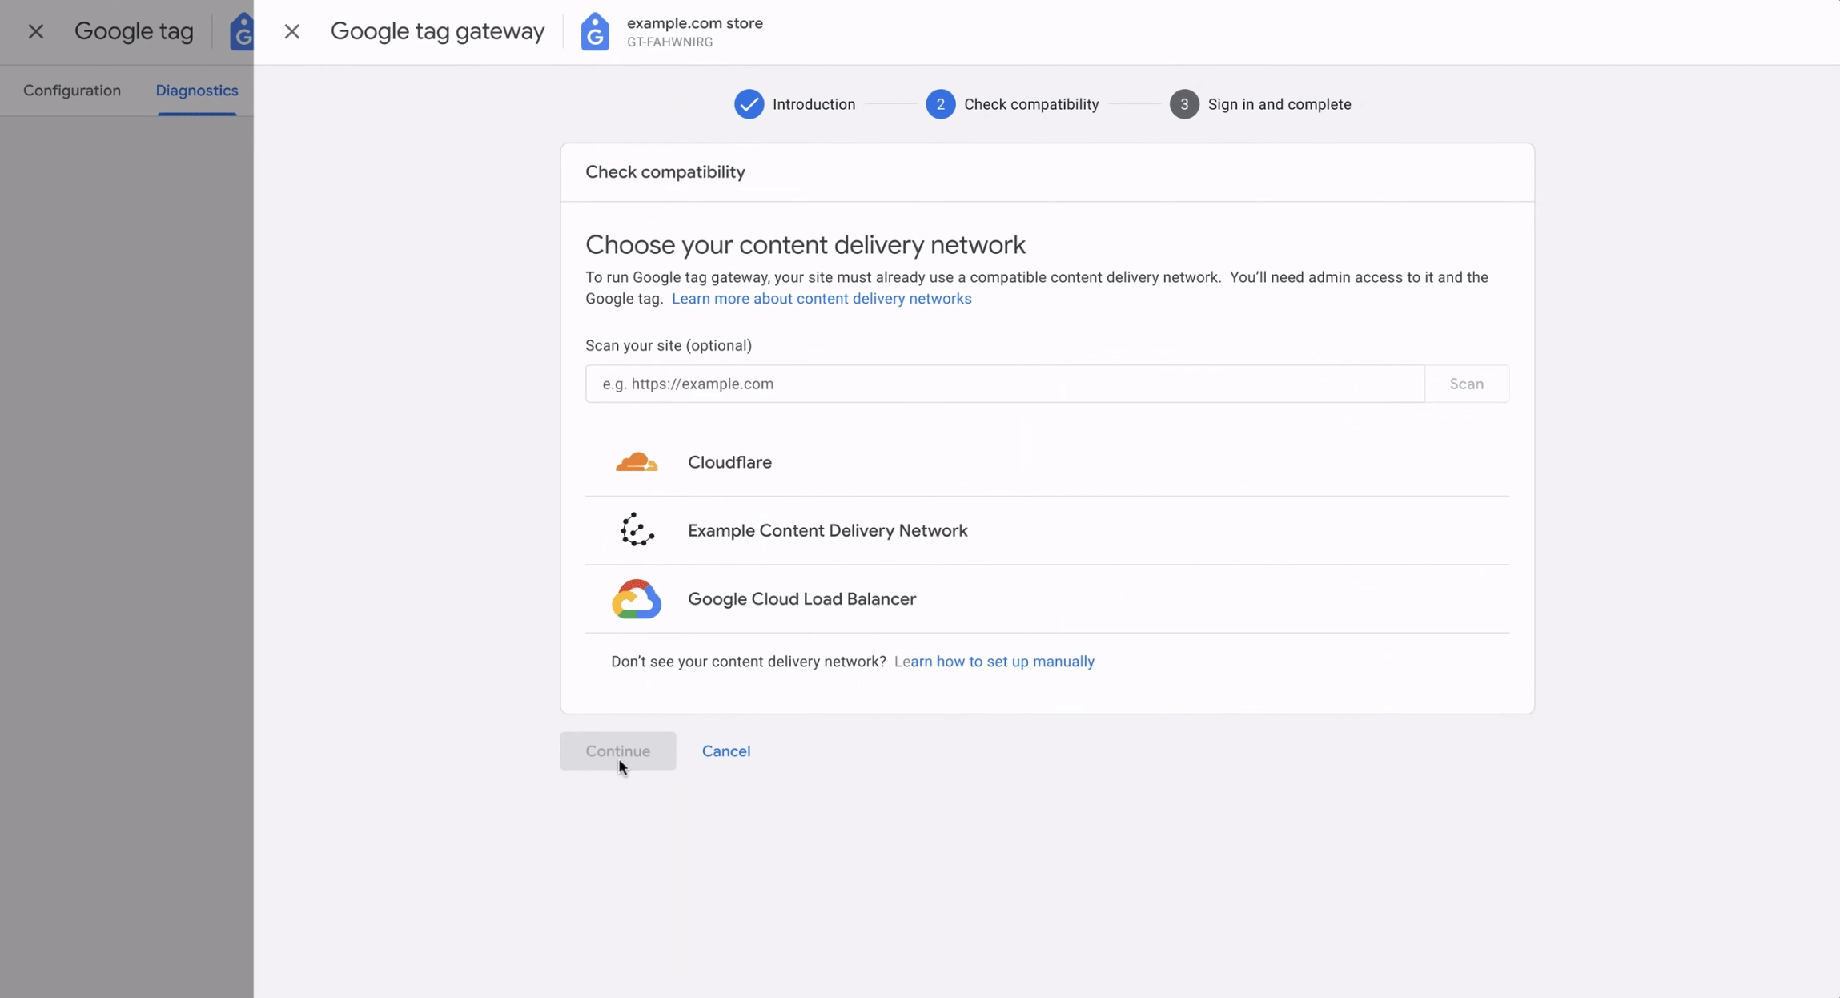This screenshot has height=998, width=1840.
Task: Click the Check compatibility card header
Action: click(665, 172)
